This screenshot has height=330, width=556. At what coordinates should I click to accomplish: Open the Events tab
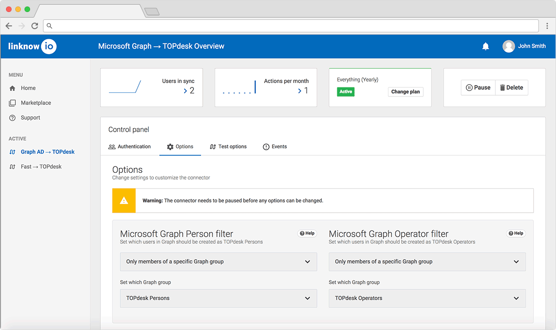(275, 147)
